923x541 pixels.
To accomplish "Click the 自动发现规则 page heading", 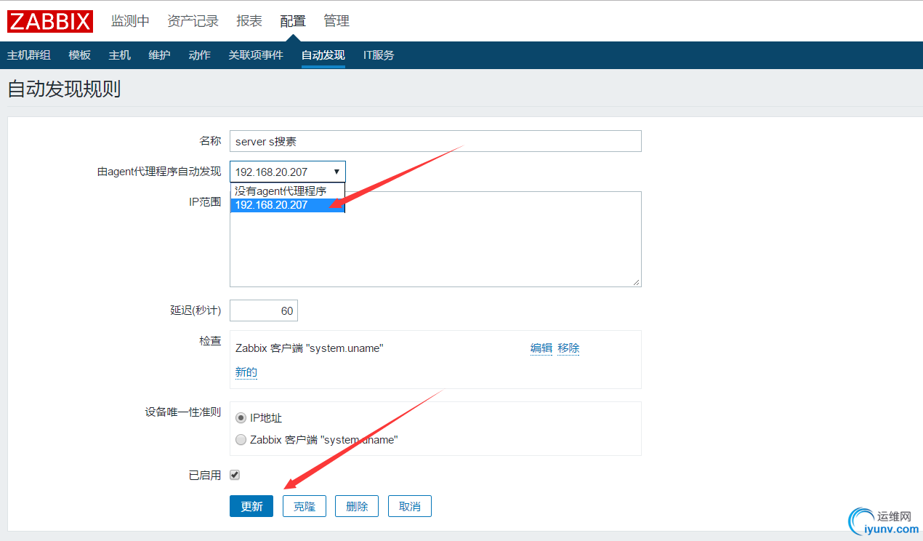I will (64, 89).
